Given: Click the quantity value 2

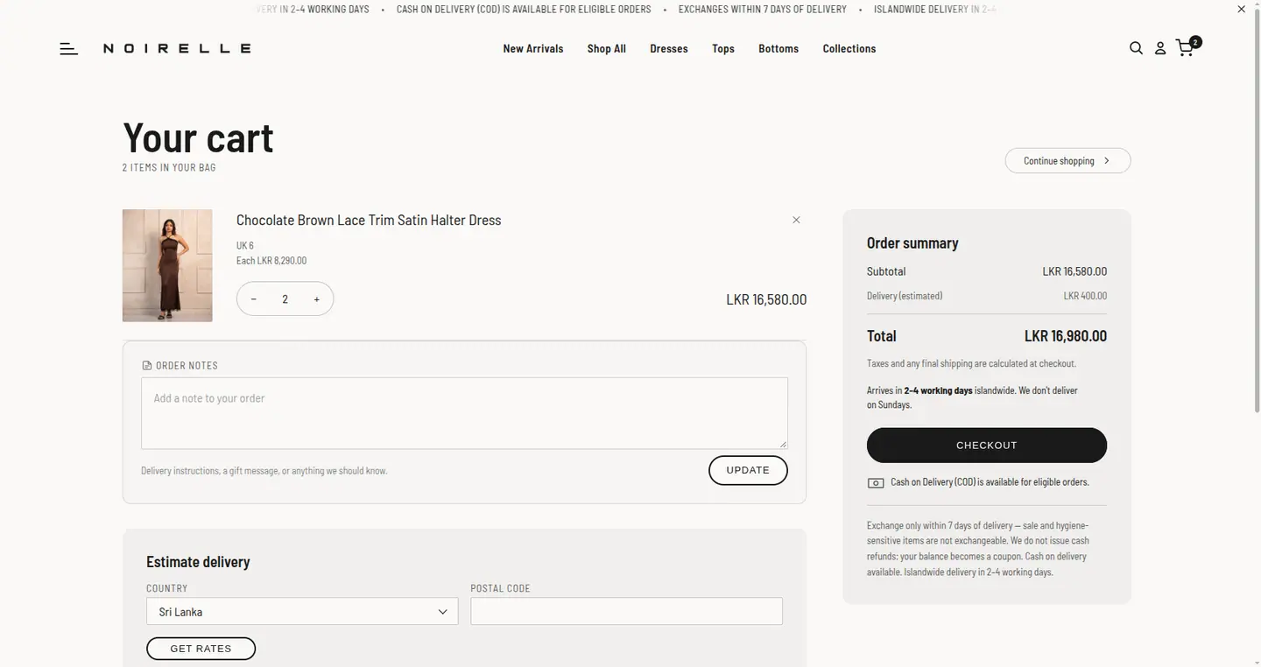Looking at the screenshot, I should click(285, 299).
